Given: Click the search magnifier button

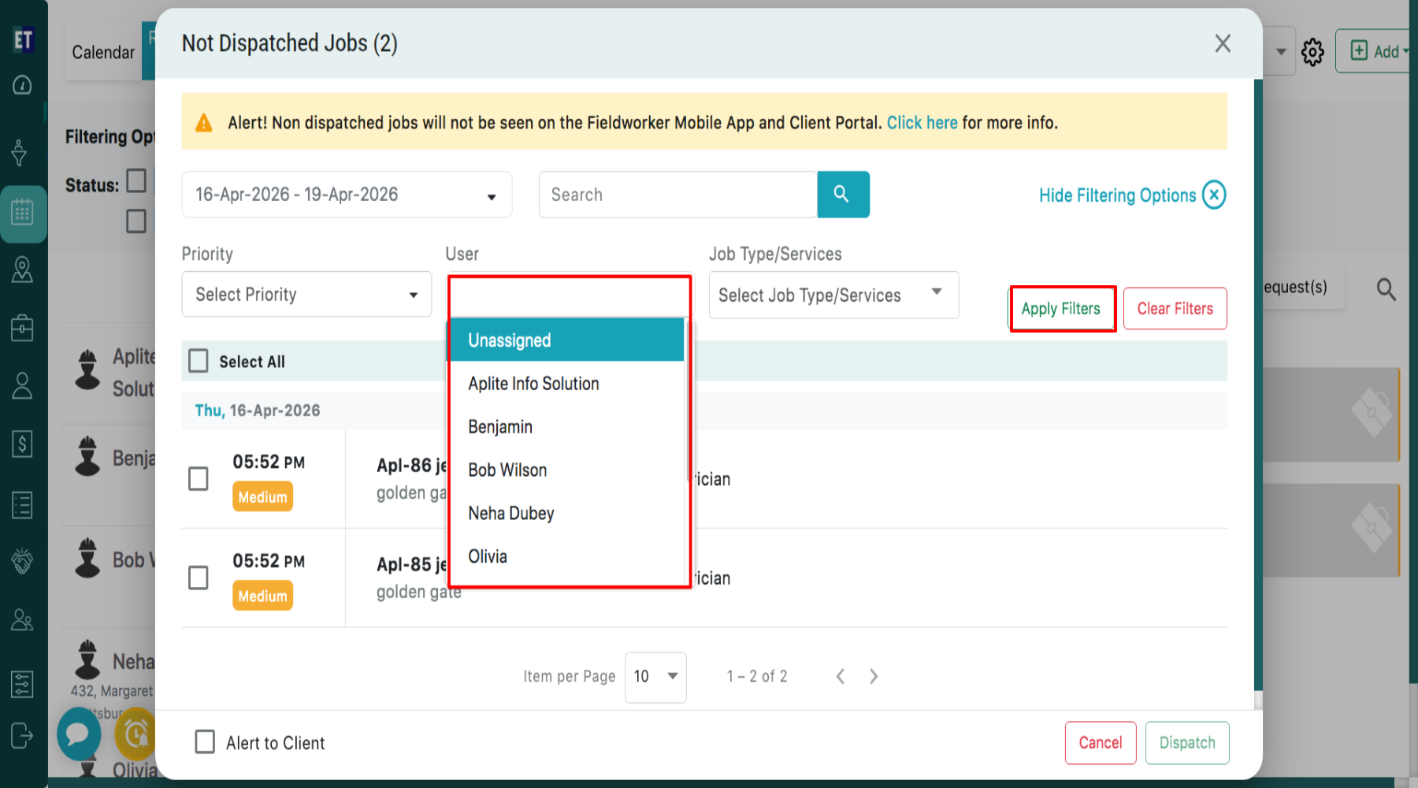Looking at the screenshot, I should [842, 194].
